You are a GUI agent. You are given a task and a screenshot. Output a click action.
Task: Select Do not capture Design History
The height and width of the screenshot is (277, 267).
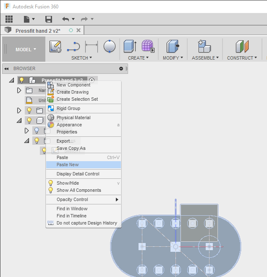84,223
